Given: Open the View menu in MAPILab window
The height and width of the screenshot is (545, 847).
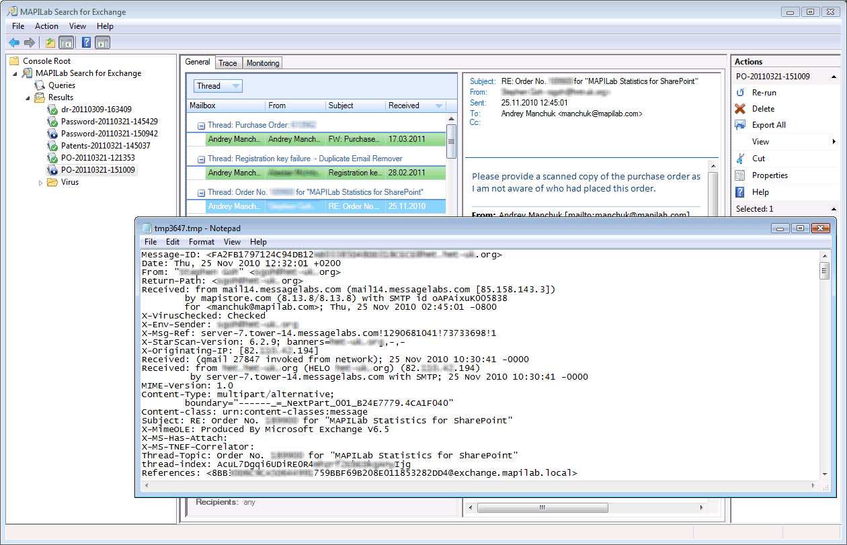Looking at the screenshot, I should point(78,26).
